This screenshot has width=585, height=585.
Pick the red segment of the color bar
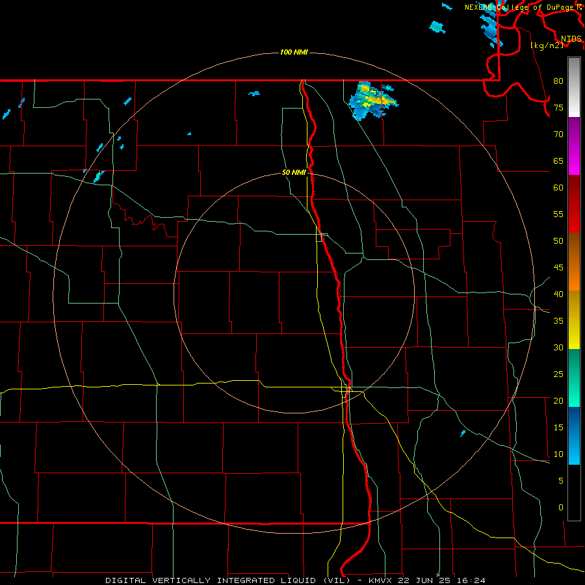click(x=574, y=203)
